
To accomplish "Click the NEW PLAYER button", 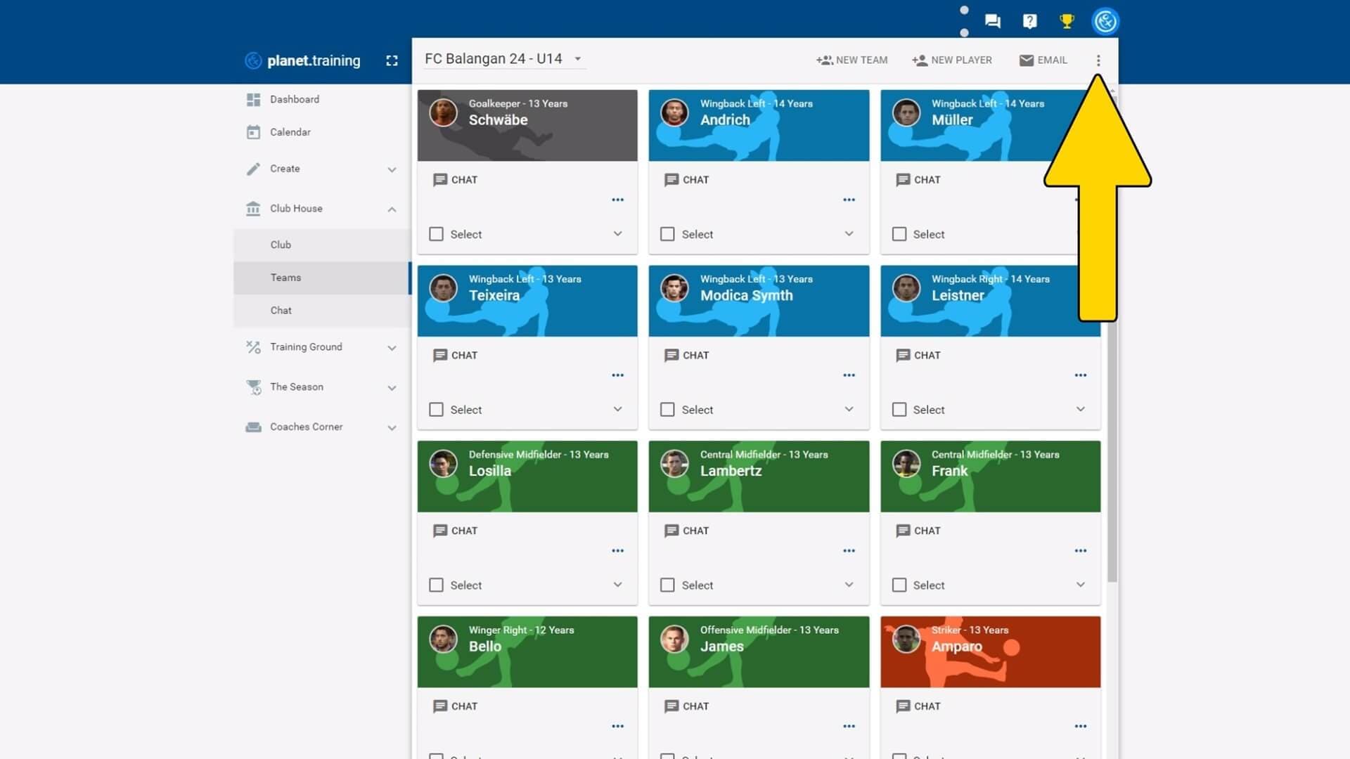I will tap(952, 60).
